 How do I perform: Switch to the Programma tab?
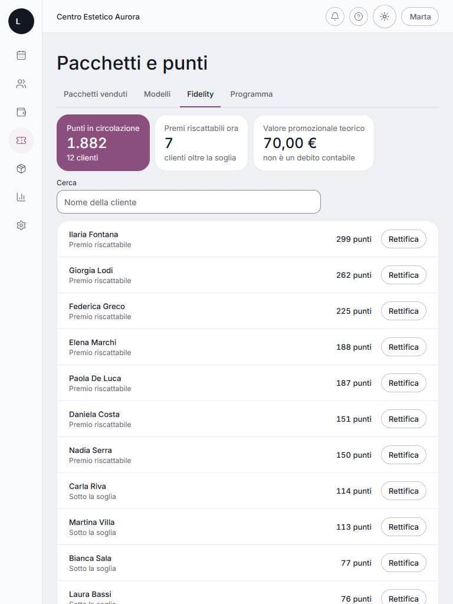(x=251, y=94)
